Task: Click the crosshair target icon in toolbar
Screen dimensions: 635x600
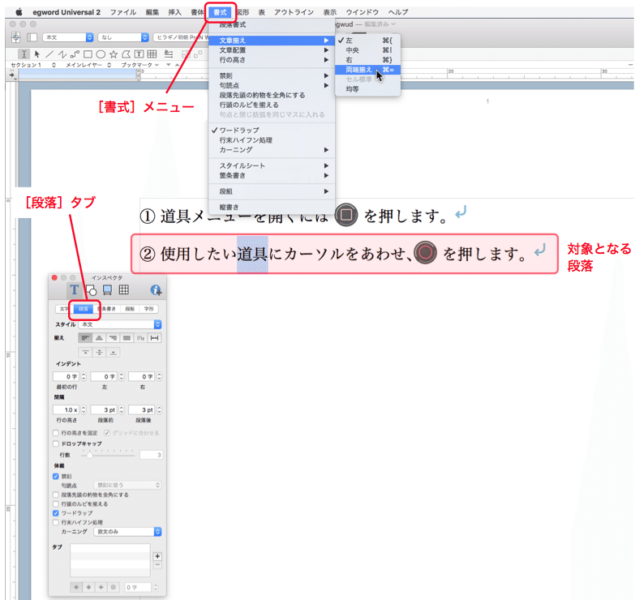Action: [x=15, y=37]
